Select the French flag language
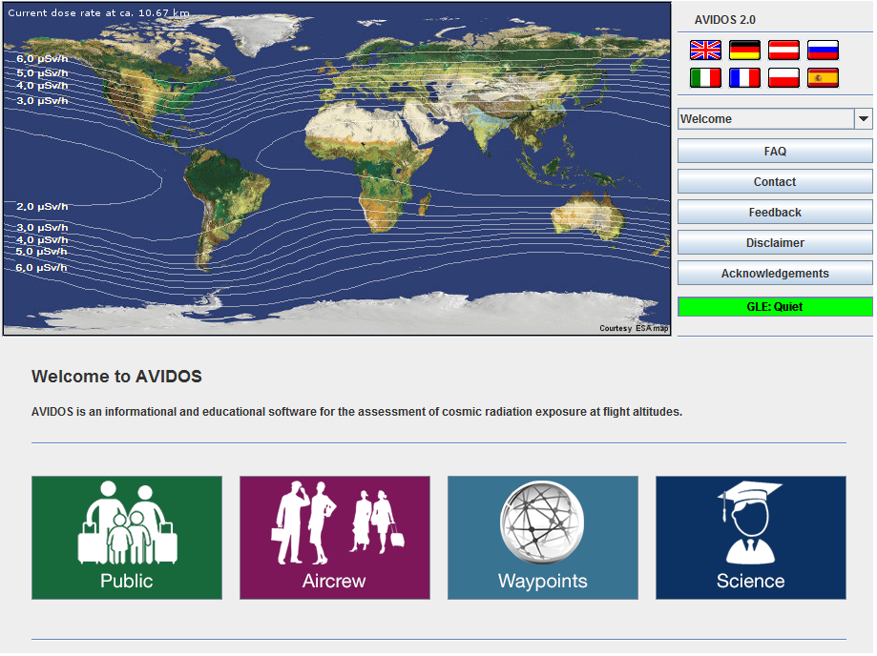This screenshot has width=877, height=656. (744, 77)
